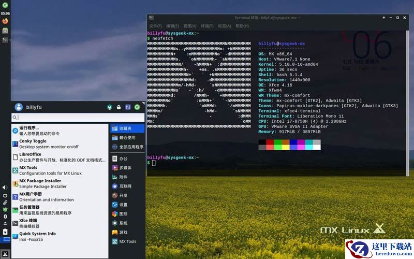
Task: Click terminal window menu icon in titlebar
Action: coord(151,18)
